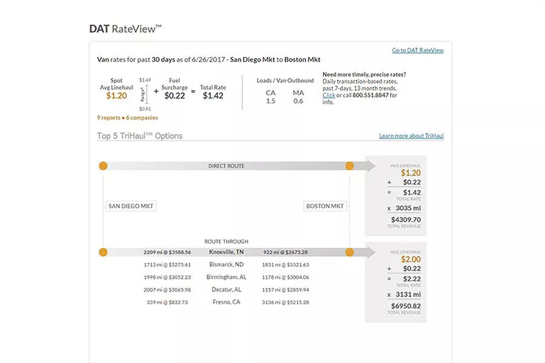Click the $0.91 range low value
Screen dimensions: 545x363
[145, 109]
